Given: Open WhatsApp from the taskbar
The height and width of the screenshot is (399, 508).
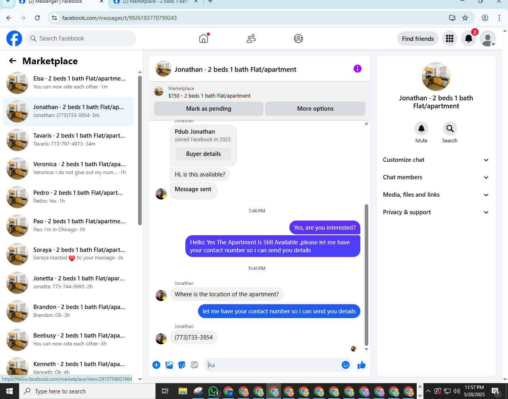Looking at the screenshot, I should (214, 391).
